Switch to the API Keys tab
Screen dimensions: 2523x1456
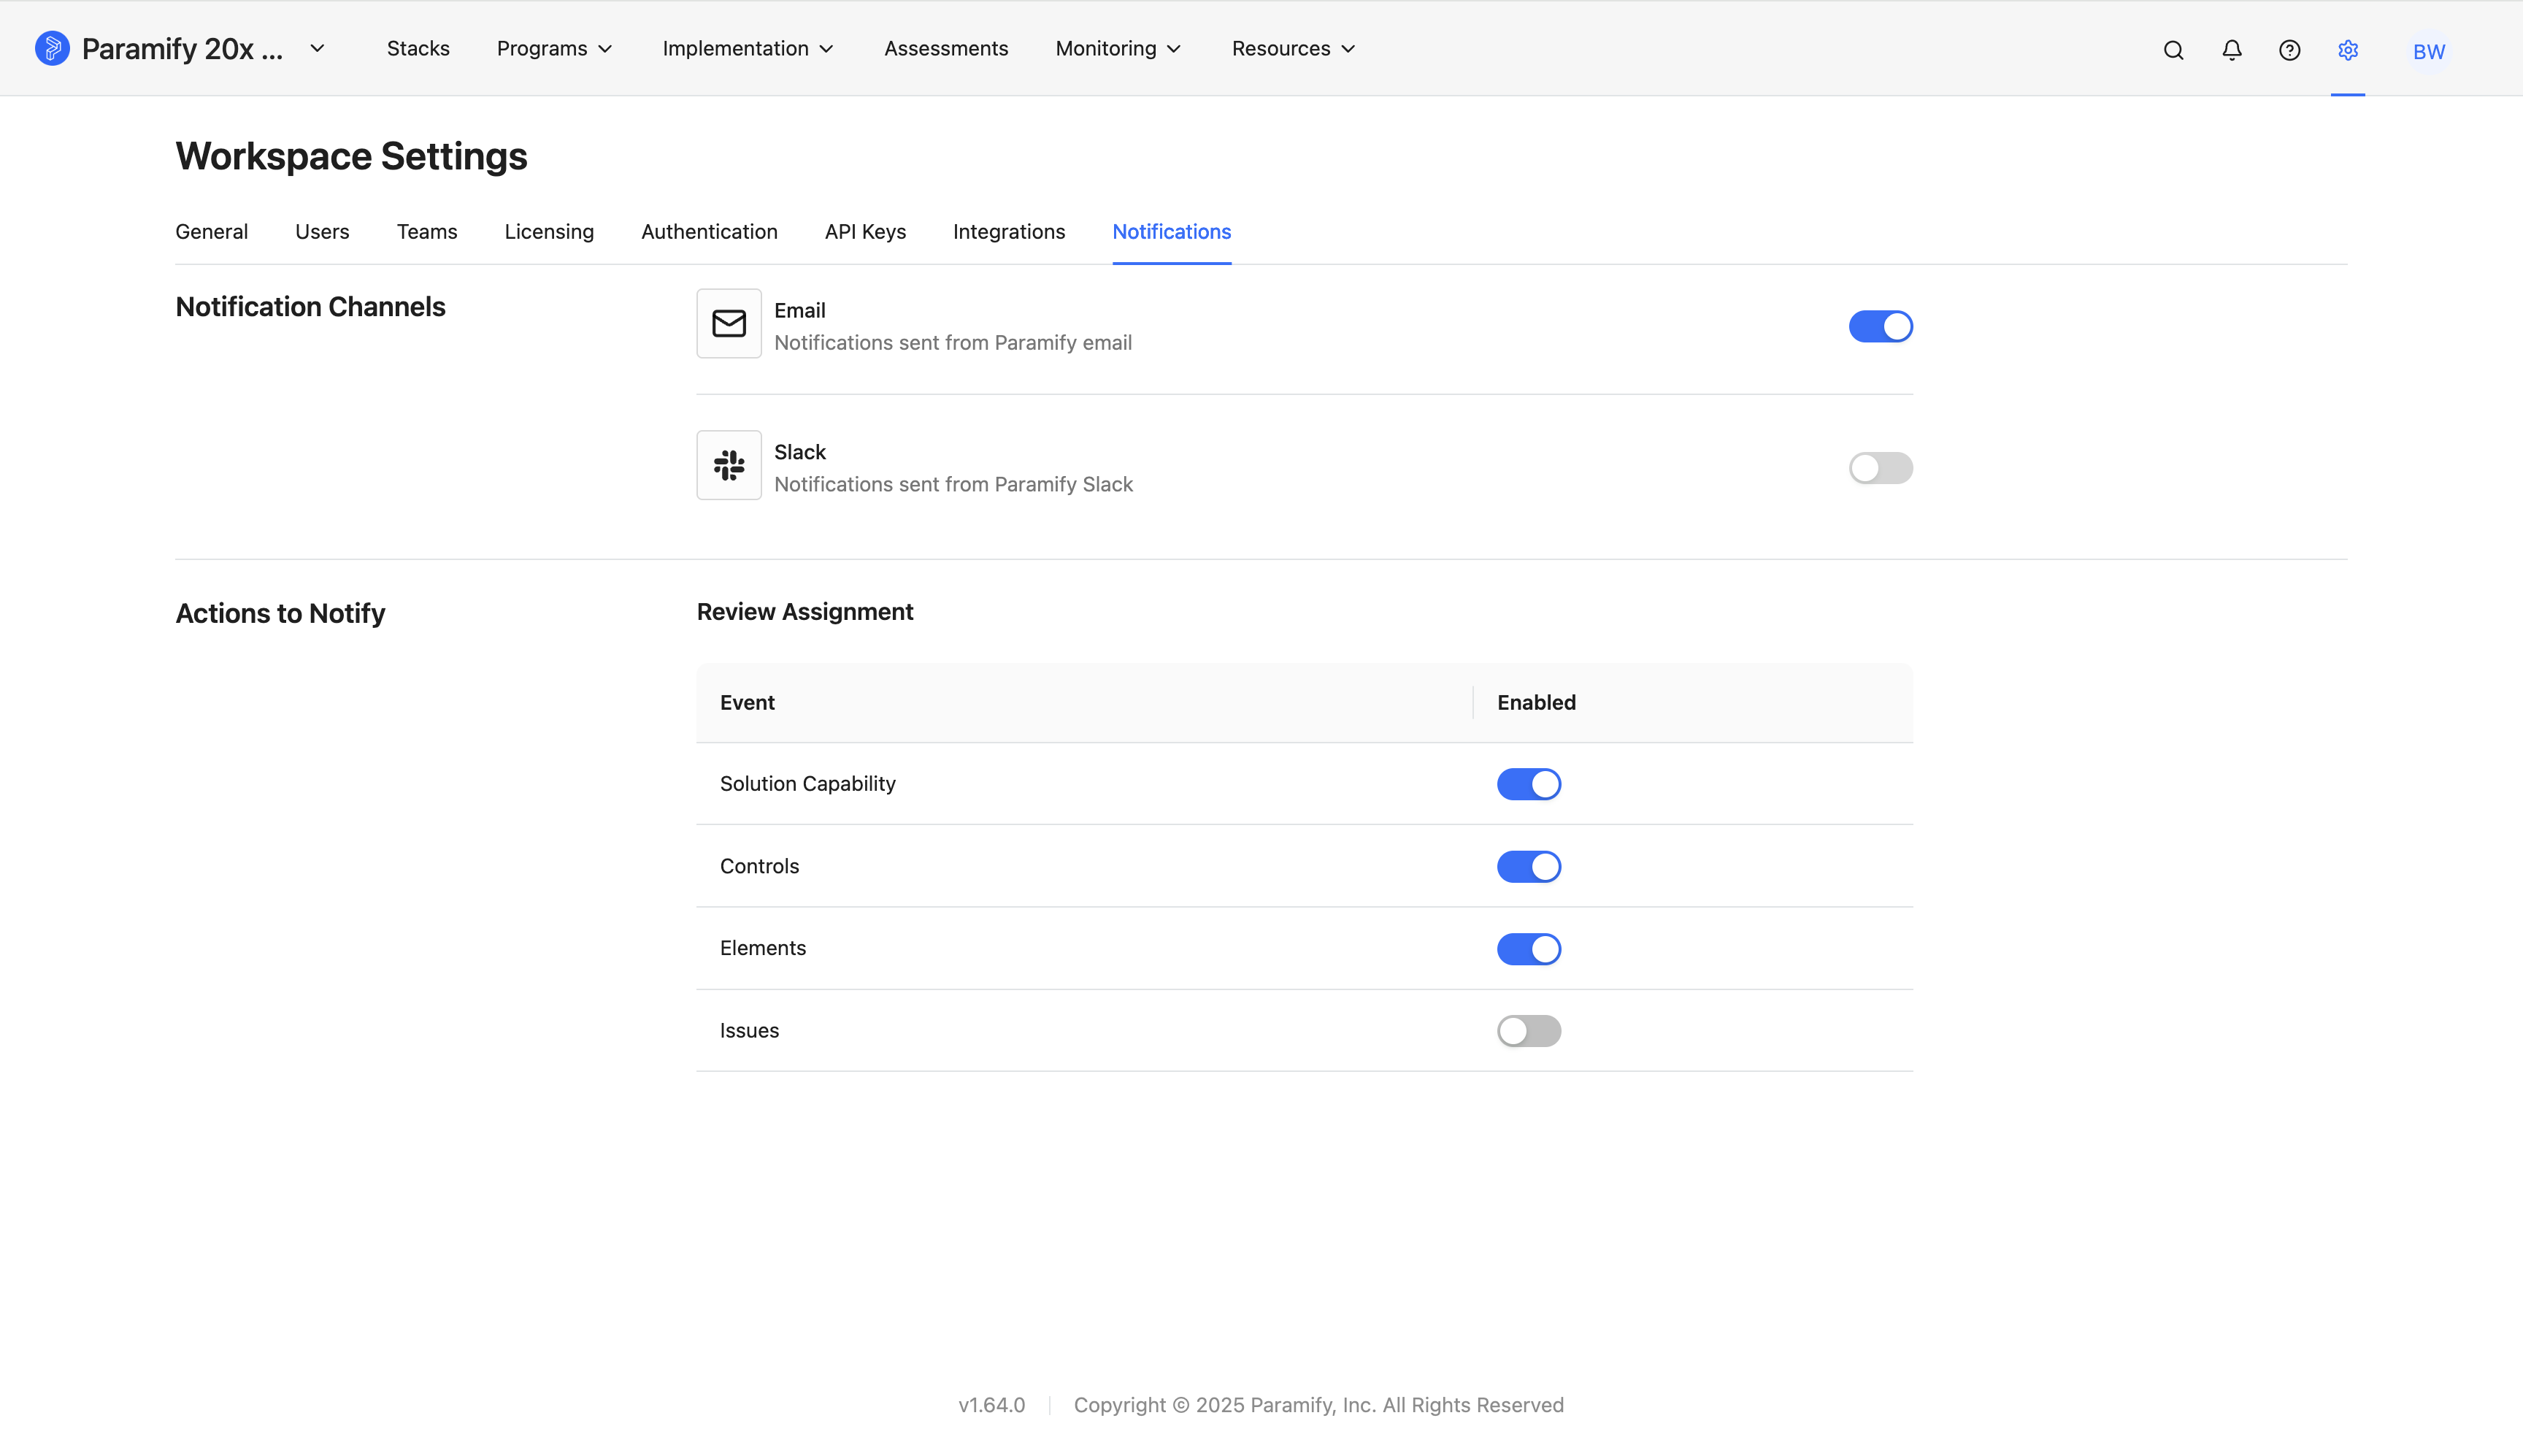(x=864, y=232)
